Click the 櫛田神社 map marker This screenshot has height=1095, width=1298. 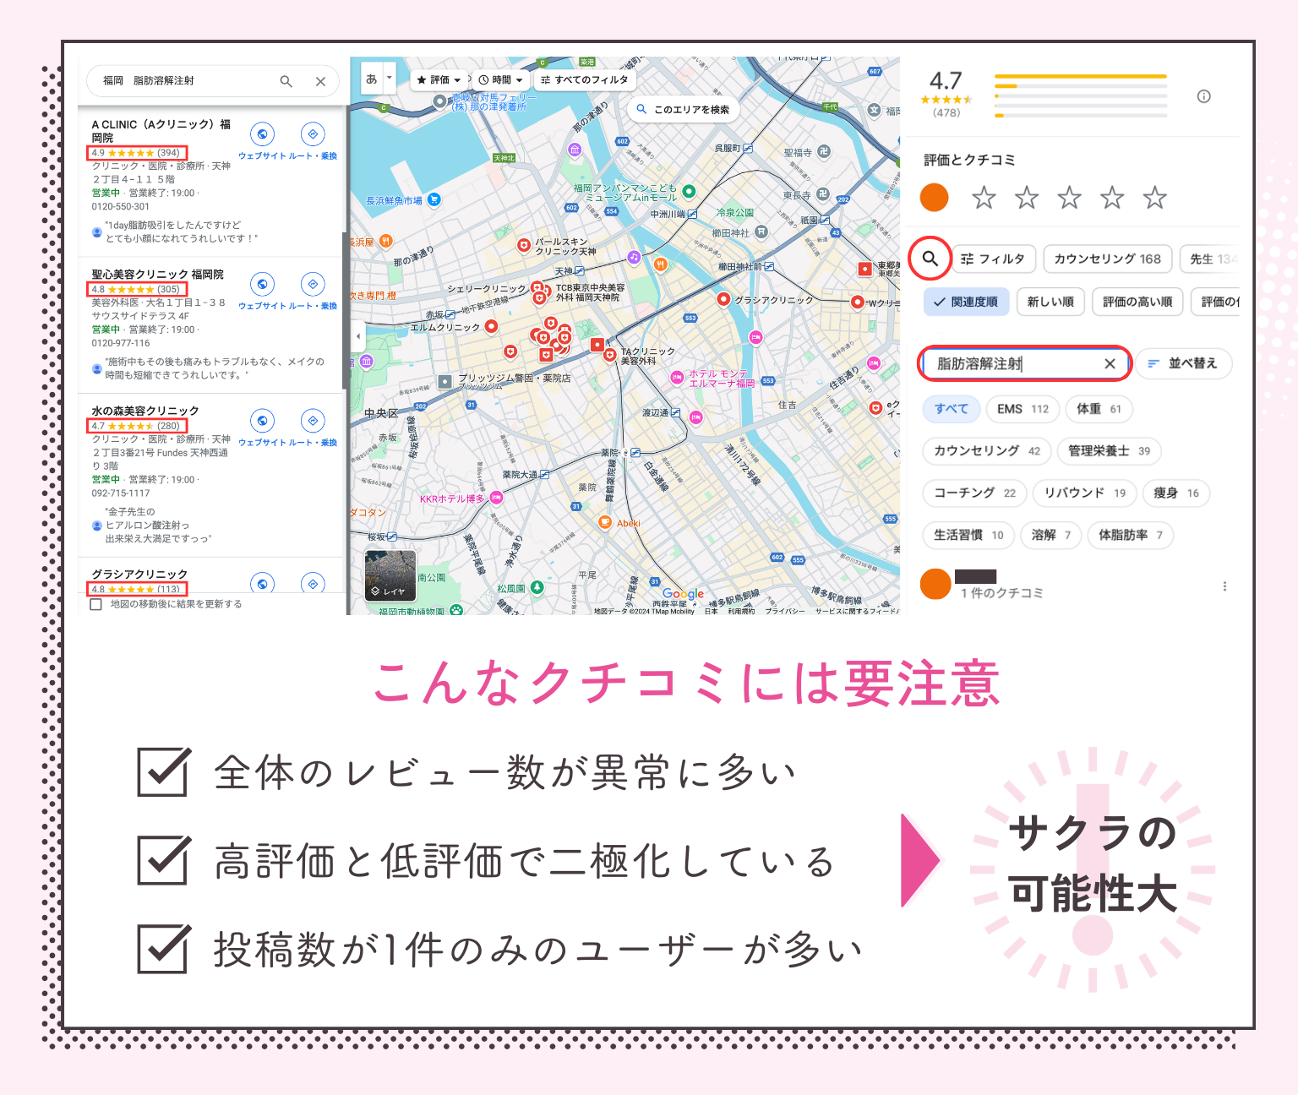(x=761, y=232)
